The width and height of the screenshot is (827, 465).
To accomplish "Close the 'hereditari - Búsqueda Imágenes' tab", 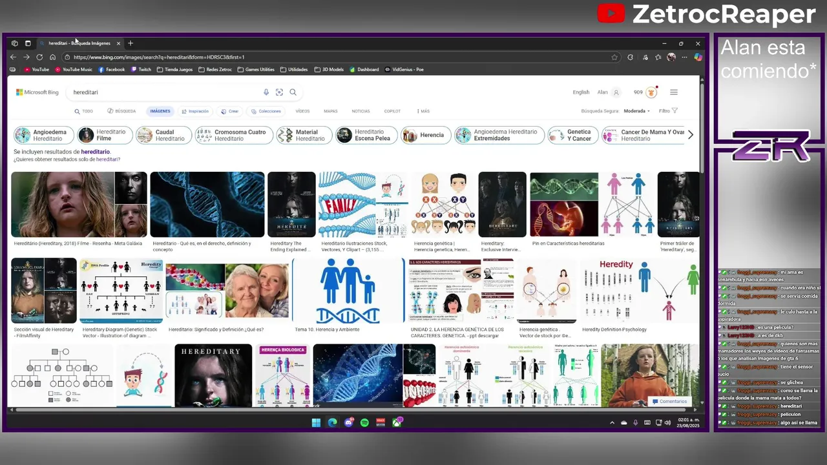I will click(118, 43).
